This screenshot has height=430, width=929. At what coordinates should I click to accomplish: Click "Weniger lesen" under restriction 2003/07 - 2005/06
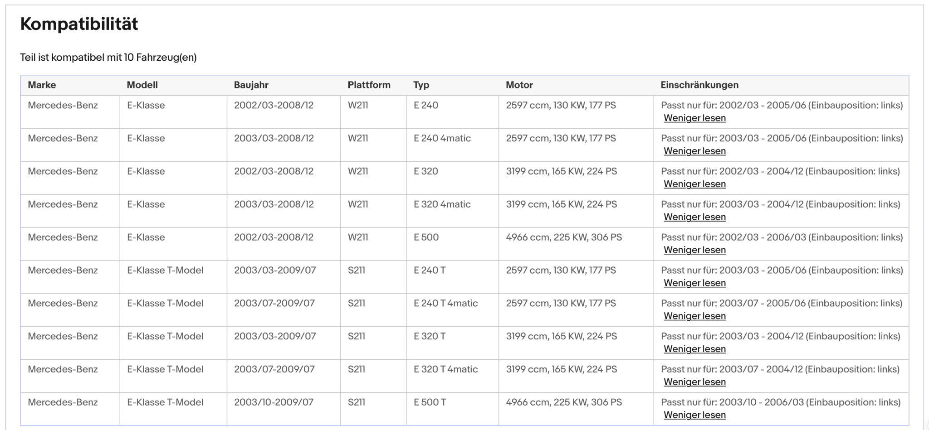pyautogui.click(x=694, y=316)
